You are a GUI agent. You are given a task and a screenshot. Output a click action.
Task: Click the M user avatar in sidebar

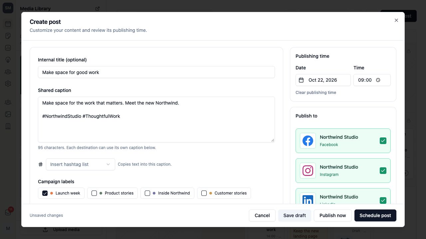pos(8,228)
